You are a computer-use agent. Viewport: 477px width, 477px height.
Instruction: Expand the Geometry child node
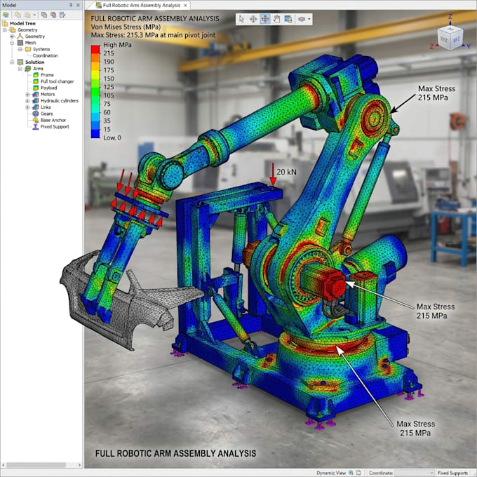tap(12, 36)
